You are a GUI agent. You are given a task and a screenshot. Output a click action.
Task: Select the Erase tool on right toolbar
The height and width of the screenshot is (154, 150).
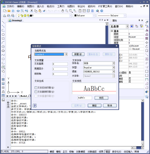[x=147, y=22]
